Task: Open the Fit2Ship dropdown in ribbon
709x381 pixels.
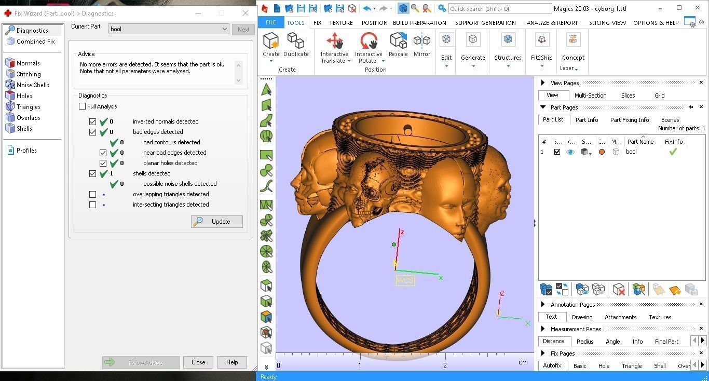Action: point(541,66)
